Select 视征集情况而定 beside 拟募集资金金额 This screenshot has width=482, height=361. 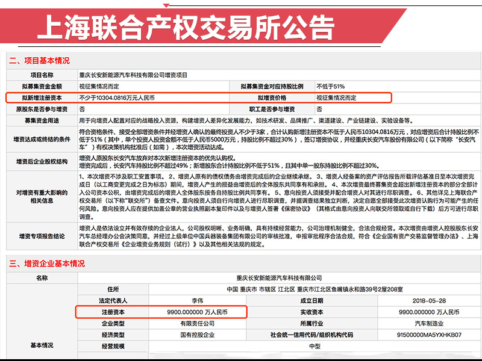click(x=99, y=86)
